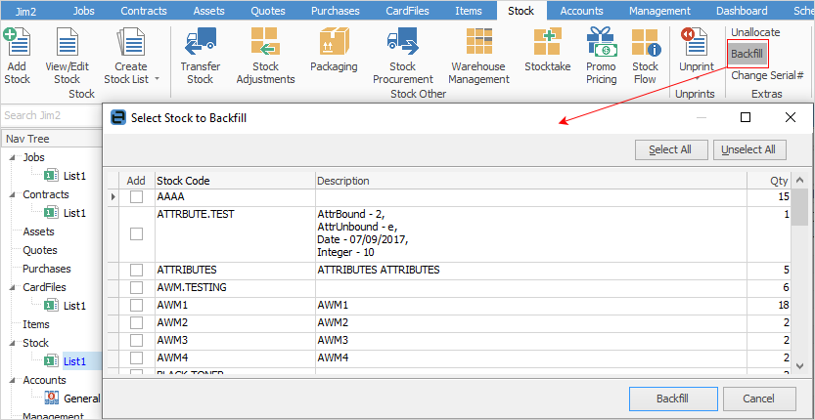The image size is (815, 420).
Task: Tick the Add checkbox for AAAA
Action: click(136, 197)
